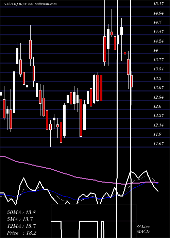
Task: Click the 11.9 price axis label
Action: pos(157,134)
